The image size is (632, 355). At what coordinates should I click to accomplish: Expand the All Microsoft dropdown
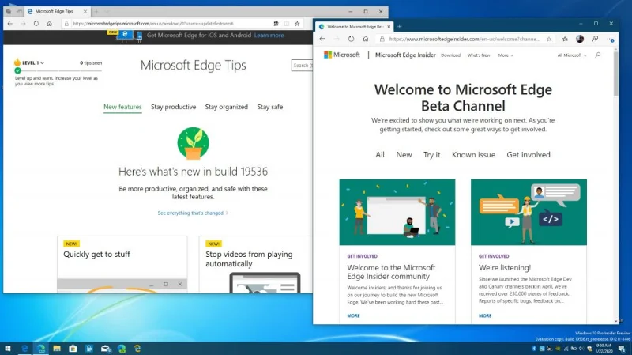(571, 55)
